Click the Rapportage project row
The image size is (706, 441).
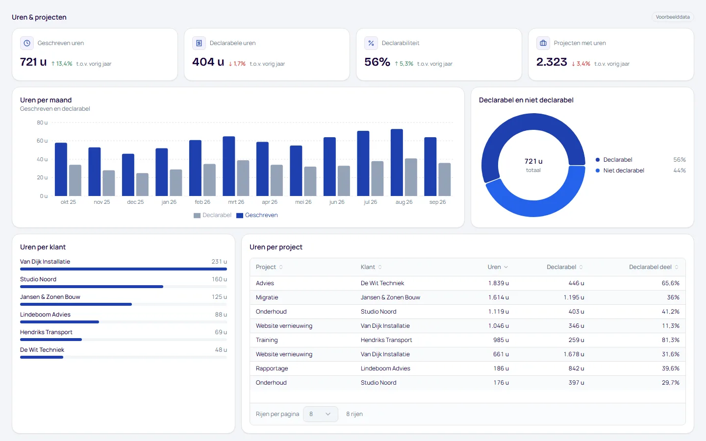coord(468,368)
